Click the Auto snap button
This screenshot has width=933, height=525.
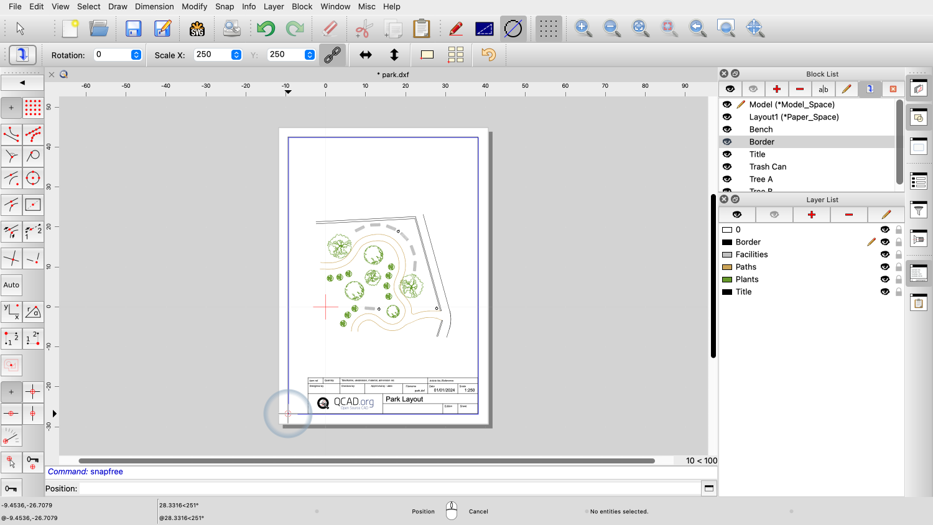coord(12,285)
